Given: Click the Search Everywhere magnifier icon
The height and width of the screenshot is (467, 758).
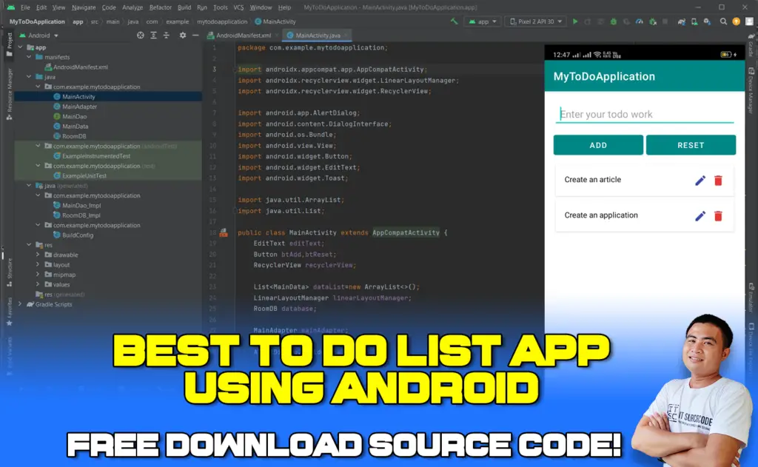Looking at the screenshot, I should [x=723, y=21].
